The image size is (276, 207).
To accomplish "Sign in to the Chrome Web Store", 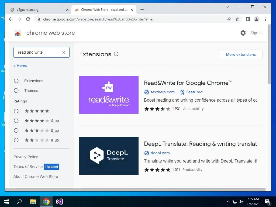I will pyautogui.click(x=257, y=33).
